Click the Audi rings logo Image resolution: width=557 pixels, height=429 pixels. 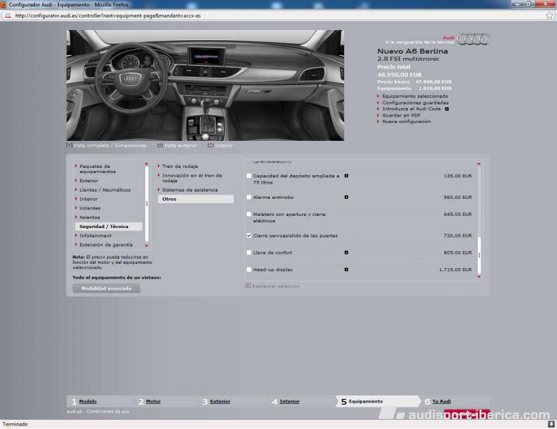point(473,39)
